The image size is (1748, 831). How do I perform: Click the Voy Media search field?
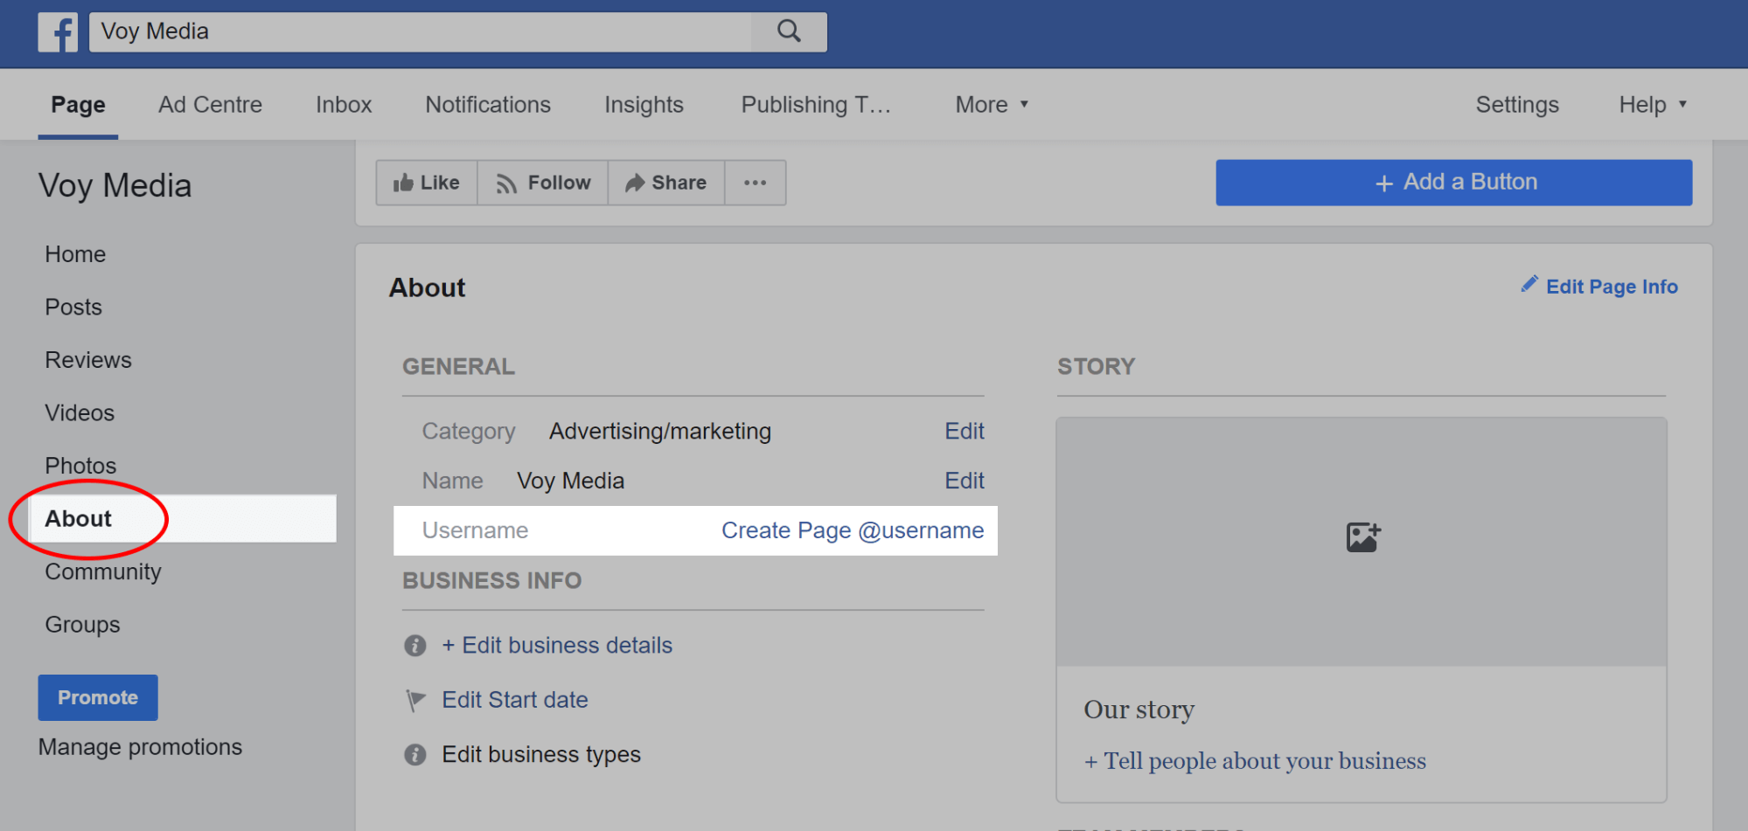coord(421,31)
